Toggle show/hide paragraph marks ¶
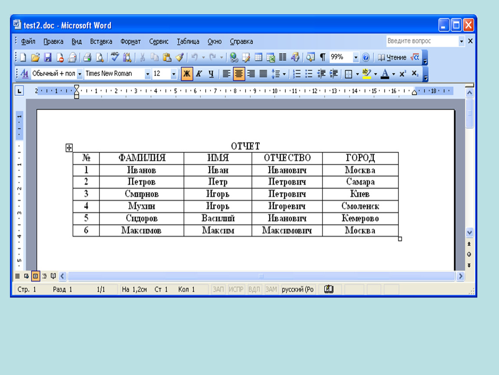The width and height of the screenshot is (499, 375). 322,57
